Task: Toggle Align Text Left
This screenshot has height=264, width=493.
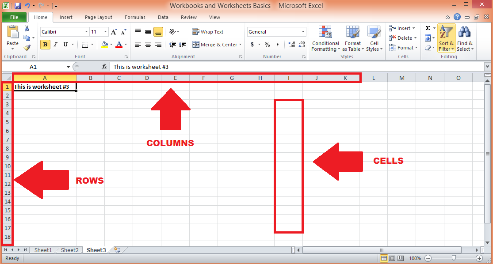Action: pos(138,45)
